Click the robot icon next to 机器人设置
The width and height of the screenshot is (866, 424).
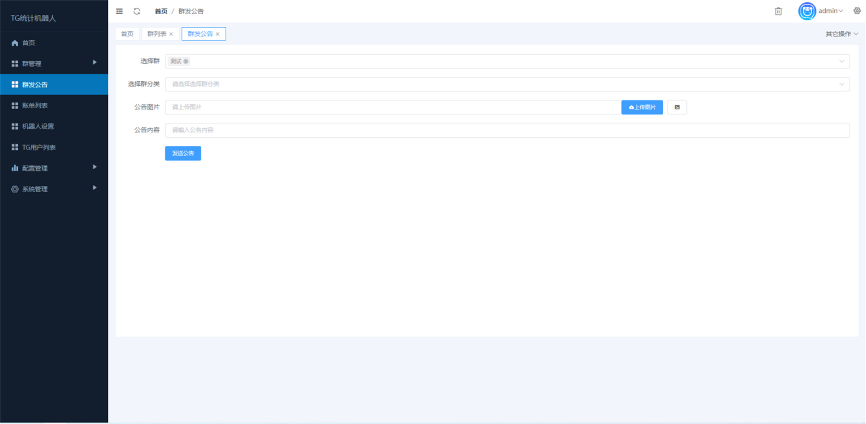coord(14,126)
